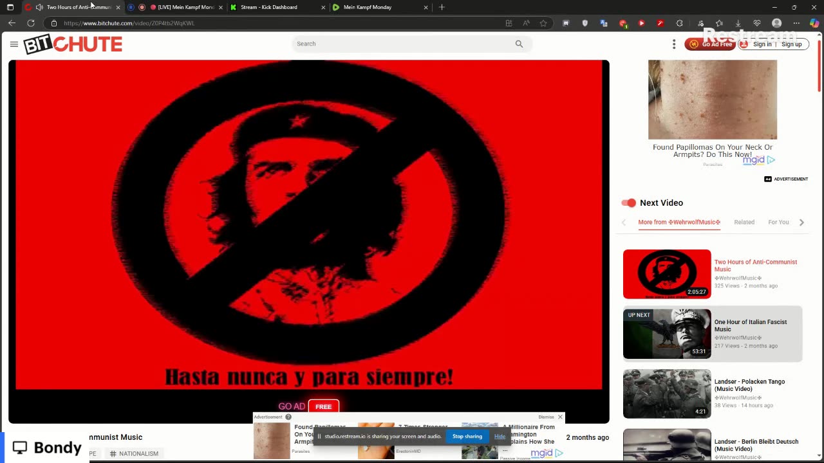Click the '7 Times Stronger' ad in the bottom banner

tap(402, 440)
